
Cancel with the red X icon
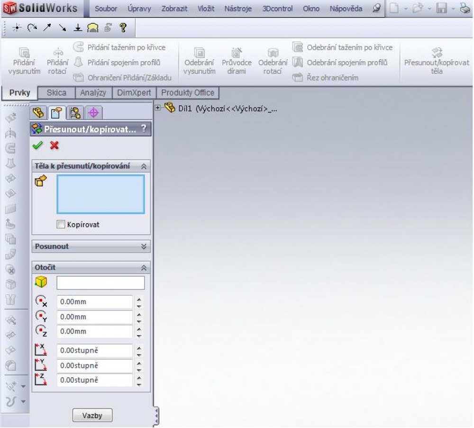[55, 146]
